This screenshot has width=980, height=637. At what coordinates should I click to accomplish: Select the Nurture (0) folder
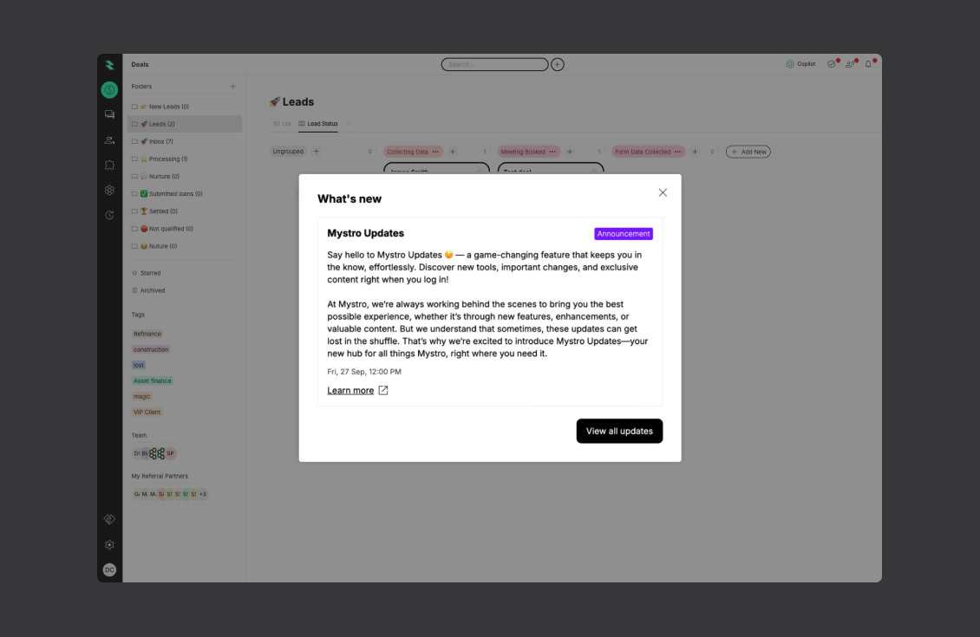coord(185,176)
